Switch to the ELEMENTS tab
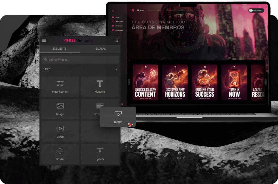The width and height of the screenshot is (278, 184). [59, 49]
